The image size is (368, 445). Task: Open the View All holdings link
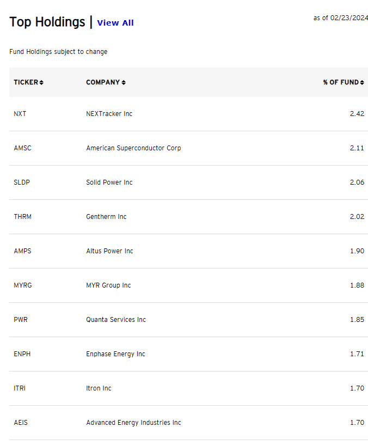(115, 23)
